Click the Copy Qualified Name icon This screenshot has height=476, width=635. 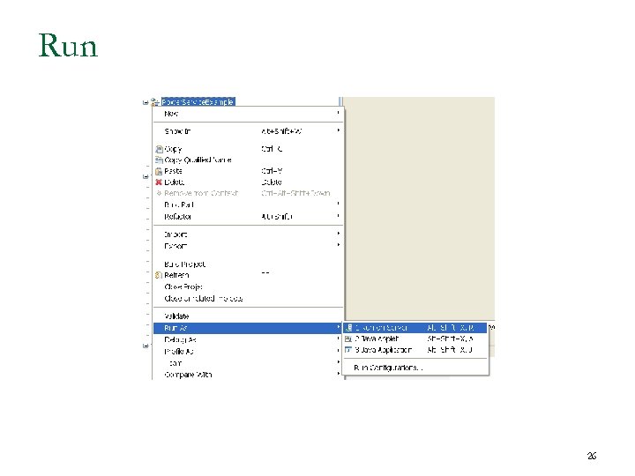pyautogui.click(x=159, y=160)
